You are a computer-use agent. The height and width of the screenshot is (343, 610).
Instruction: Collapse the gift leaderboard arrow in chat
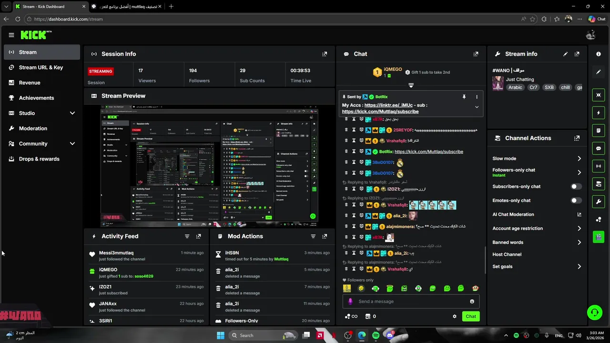[x=411, y=85]
